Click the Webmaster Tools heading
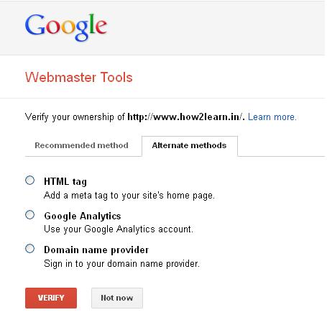 [x=79, y=78]
